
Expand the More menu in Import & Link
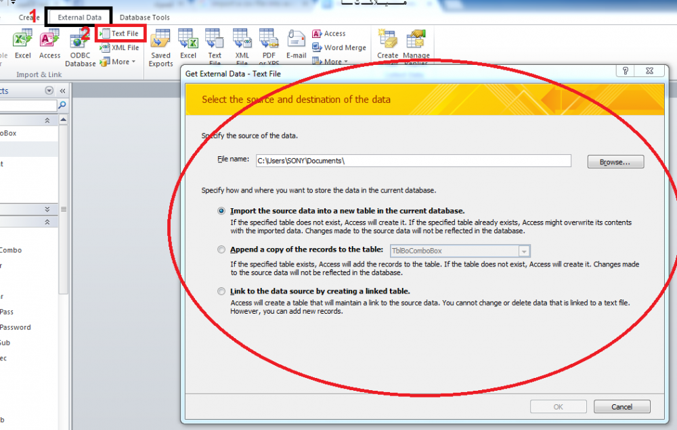[x=118, y=62]
